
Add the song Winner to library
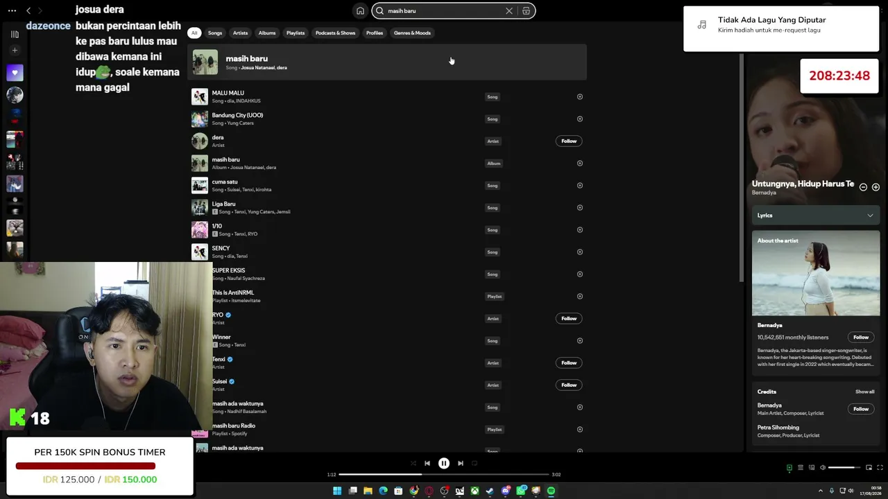pos(580,341)
